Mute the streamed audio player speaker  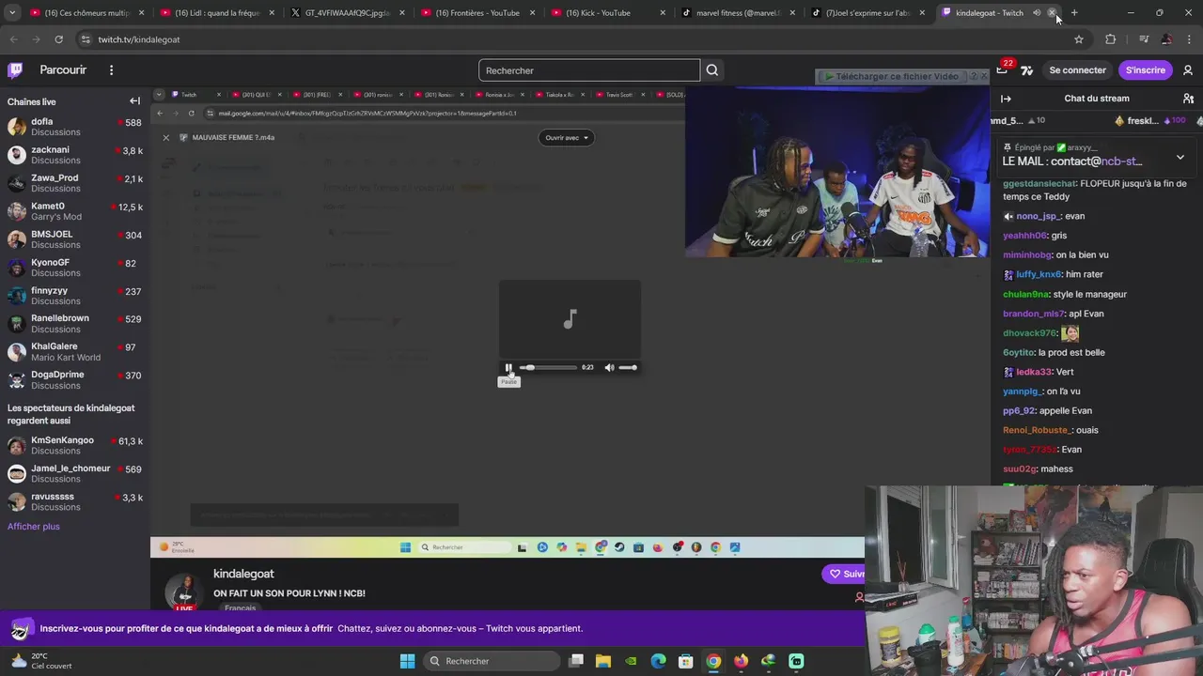tap(609, 367)
